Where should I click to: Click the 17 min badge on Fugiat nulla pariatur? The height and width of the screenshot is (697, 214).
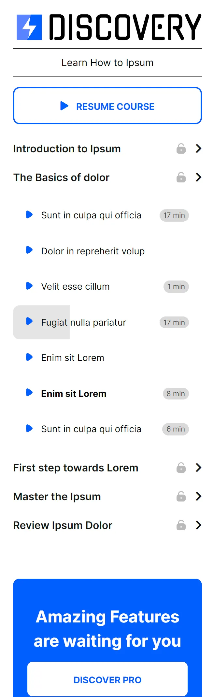point(174,322)
